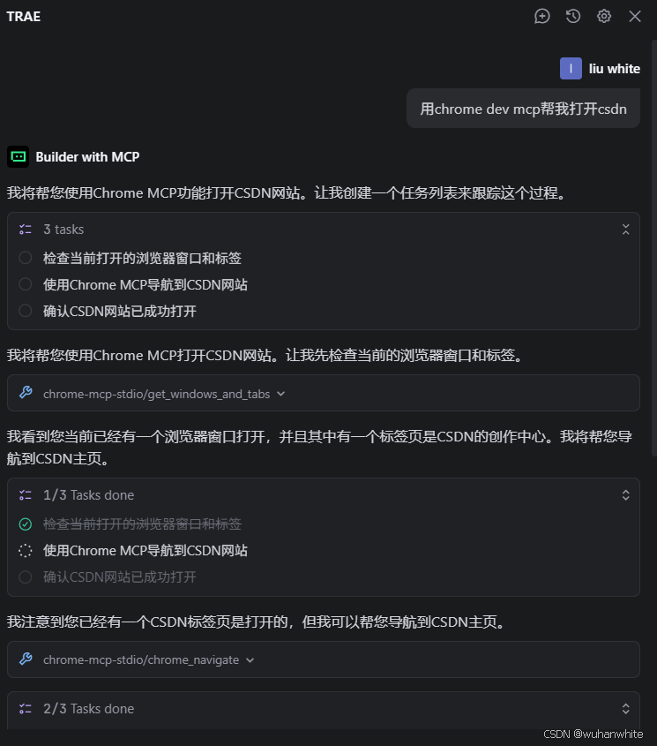This screenshot has width=657, height=746.
Task: Click the user message 用chrome dev mcp帮我打开csdn
Action: tap(523, 109)
